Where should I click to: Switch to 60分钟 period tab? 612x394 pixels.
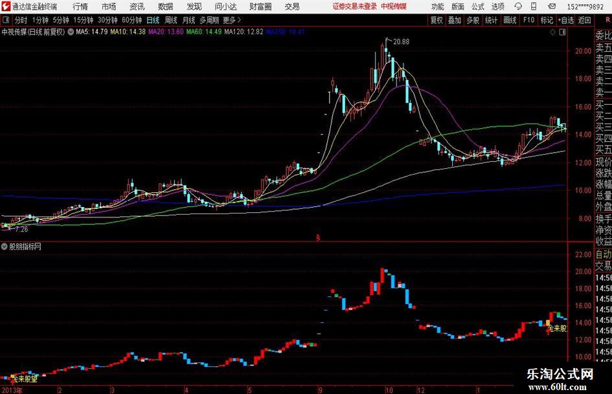click(131, 20)
